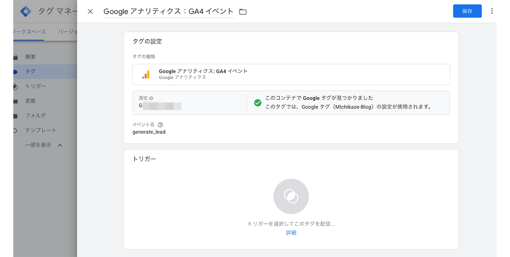Viewport: 510px width, 257px height.
Task: Open the folder icon beside tag name
Action: click(243, 12)
